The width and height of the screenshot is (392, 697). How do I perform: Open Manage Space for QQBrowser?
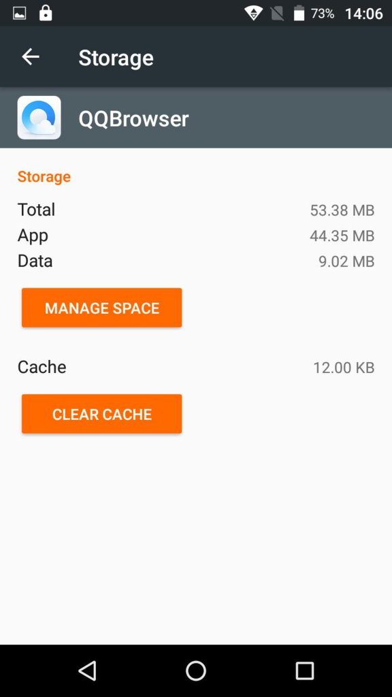click(x=102, y=308)
